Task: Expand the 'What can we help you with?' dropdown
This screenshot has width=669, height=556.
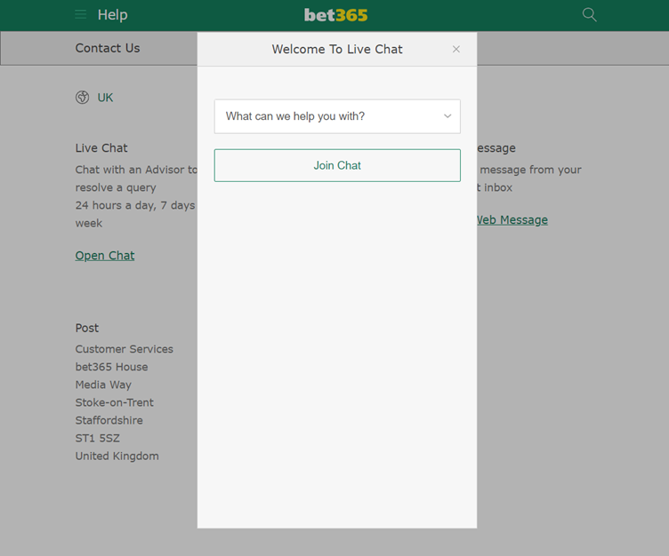Action: 337,116
